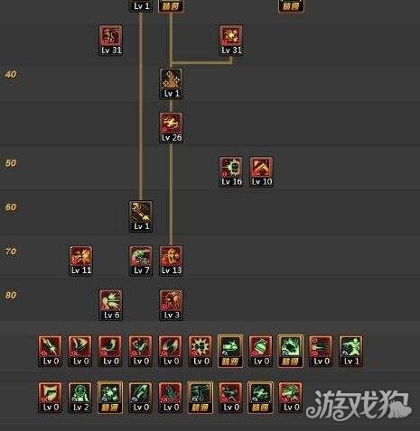Click the Lv 31 starburst explosion skill
This screenshot has height=431, width=420.
click(x=231, y=40)
